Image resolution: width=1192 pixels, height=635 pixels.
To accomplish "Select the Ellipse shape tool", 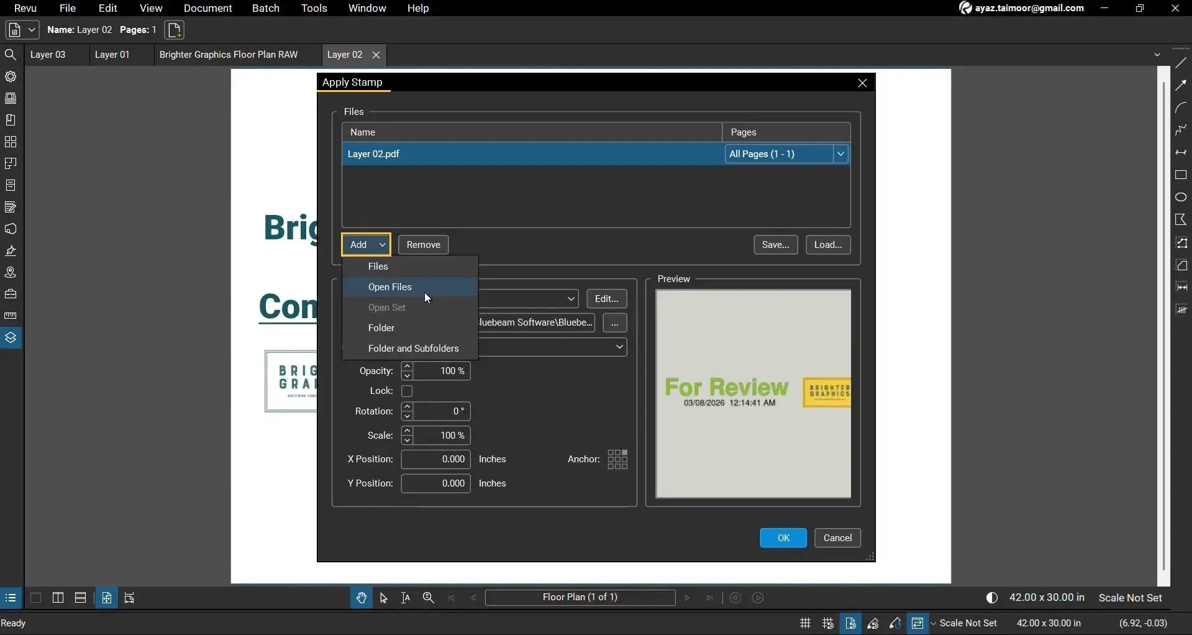I will 1181,198.
